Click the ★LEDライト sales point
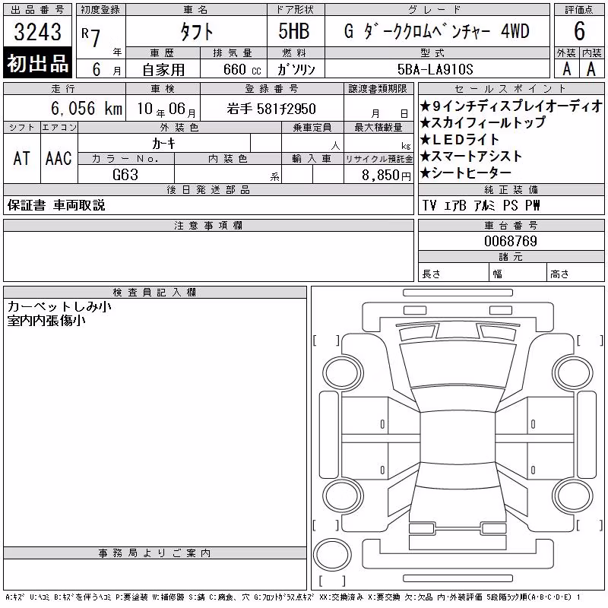 tap(460, 139)
